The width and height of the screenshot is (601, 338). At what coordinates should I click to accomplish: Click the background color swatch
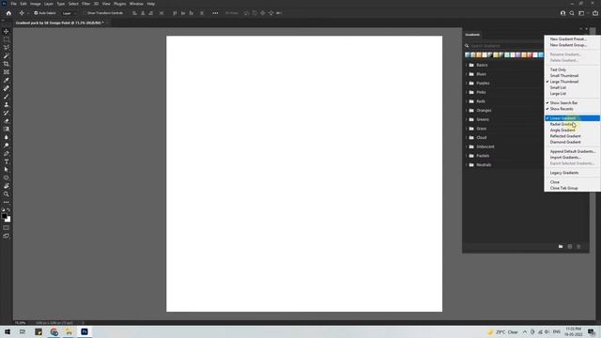click(8, 220)
